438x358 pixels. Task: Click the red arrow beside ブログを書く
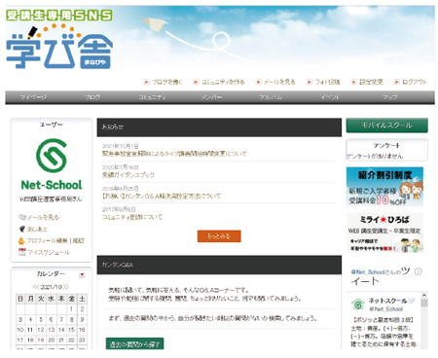pos(147,82)
